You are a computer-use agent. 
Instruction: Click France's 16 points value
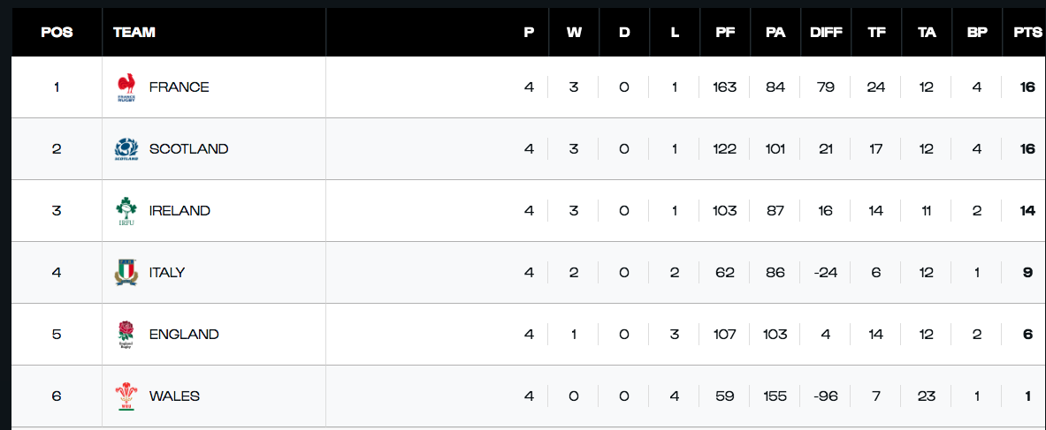pyautogui.click(x=1027, y=87)
